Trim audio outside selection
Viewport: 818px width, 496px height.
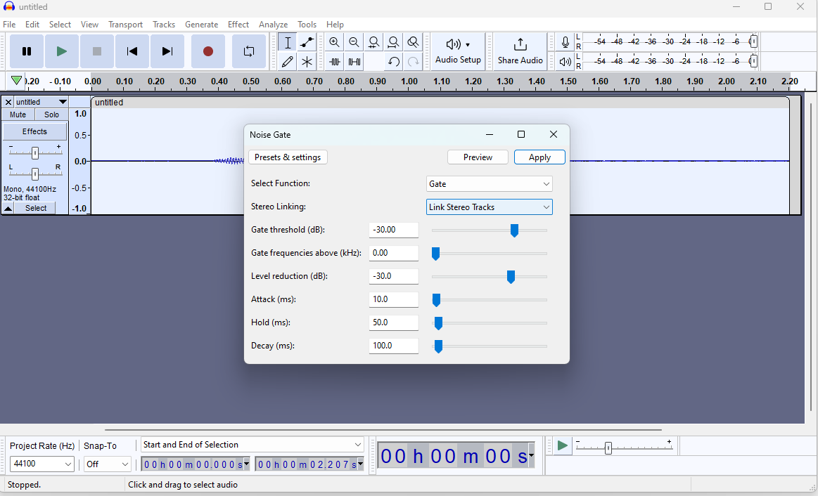(334, 61)
